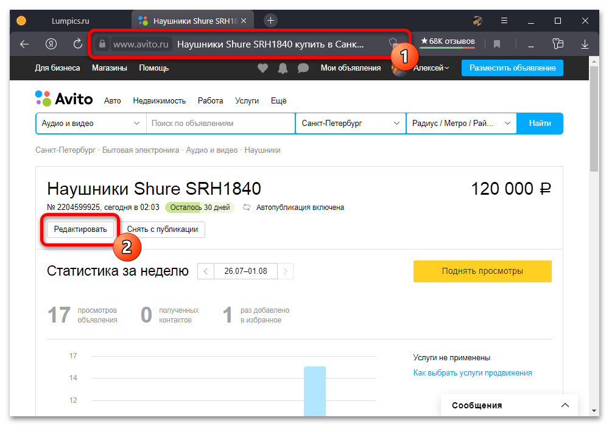Image resolution: width=609 pixels, height=426 pixels.
Task: Expand the Санкт-Петербург city dropdown
Action: click(x=351, y=124)
